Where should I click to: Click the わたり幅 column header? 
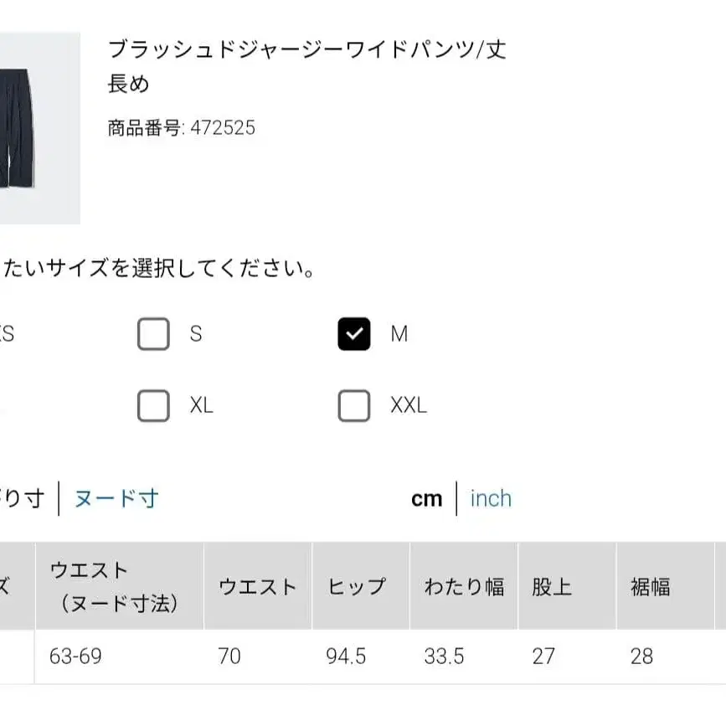464,586
